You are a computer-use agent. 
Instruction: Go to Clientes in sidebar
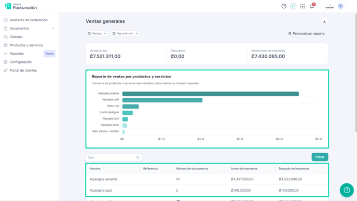[16, 37]
